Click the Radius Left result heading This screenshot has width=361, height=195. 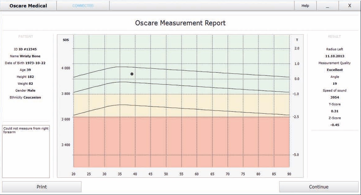pyautogui.click(x=334, y=49)
